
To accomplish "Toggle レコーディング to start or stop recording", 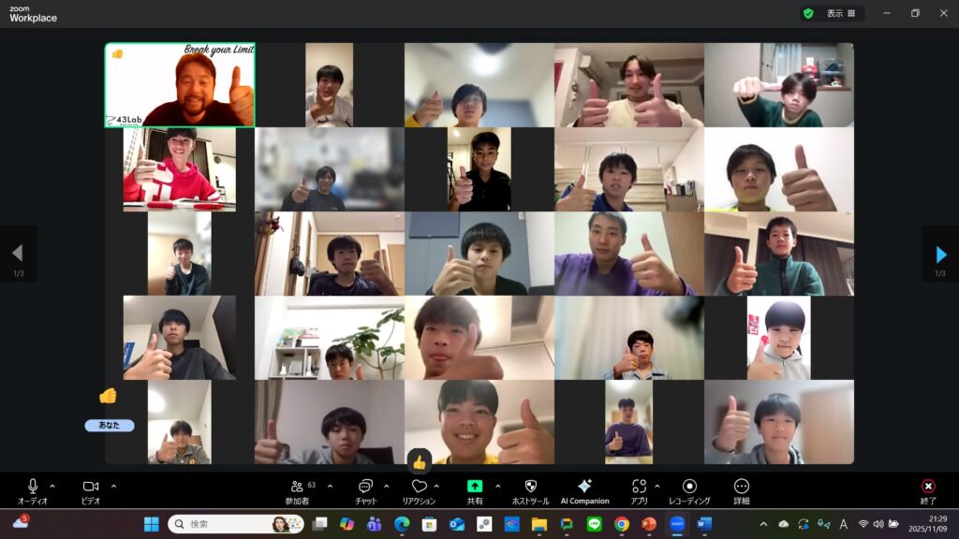I will pyautogui.click(x=689, y=488).
